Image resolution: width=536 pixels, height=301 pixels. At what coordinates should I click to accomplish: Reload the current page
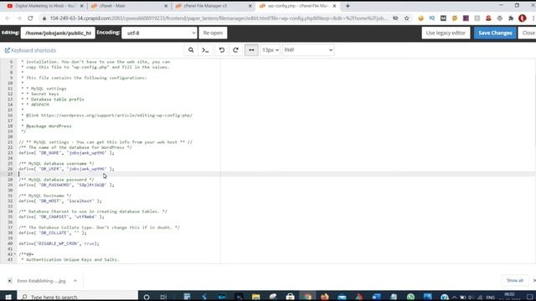pyautogui.click(x=30, y=18)
